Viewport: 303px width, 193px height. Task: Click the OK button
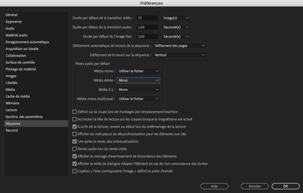(x=285, y=186)
